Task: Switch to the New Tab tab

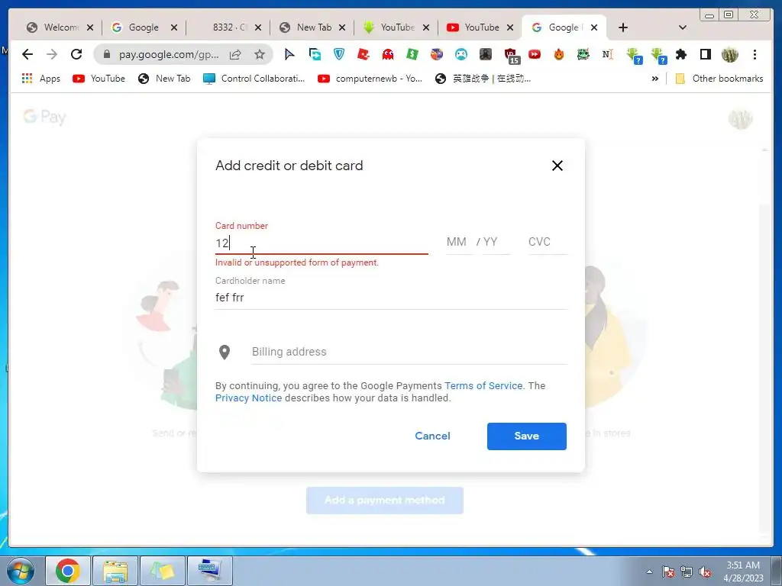Action: (x=306, y=27)
